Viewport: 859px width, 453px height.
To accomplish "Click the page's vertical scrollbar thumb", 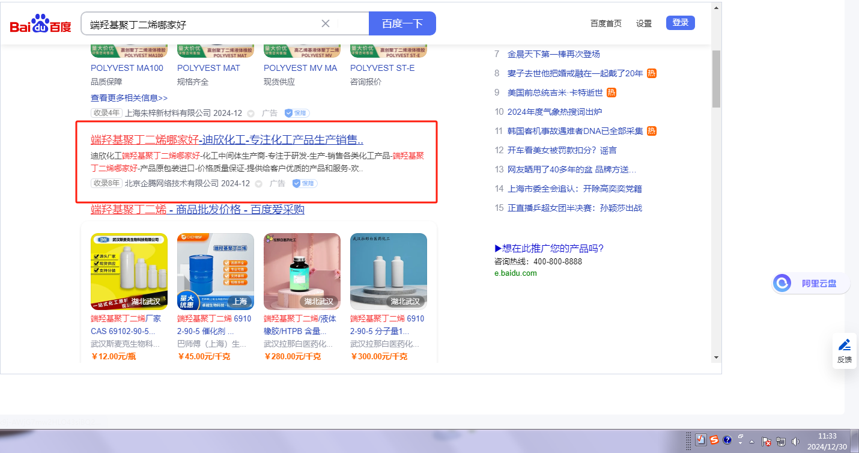I will (x=716, y=78).
